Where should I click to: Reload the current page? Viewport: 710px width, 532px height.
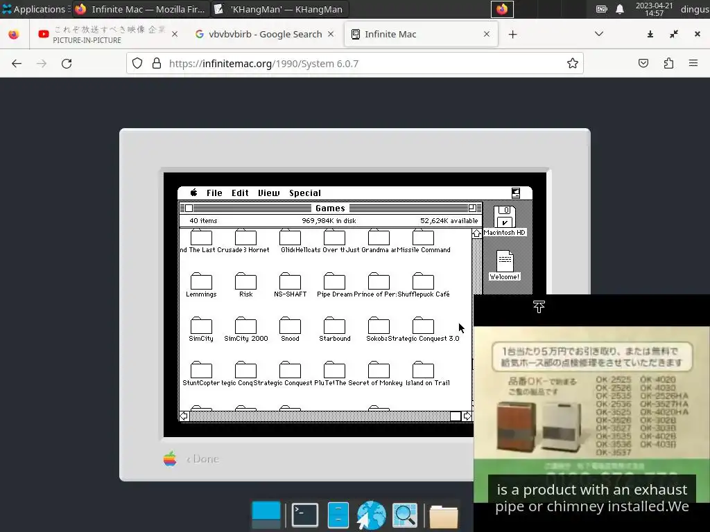click(x=67, y=63)
